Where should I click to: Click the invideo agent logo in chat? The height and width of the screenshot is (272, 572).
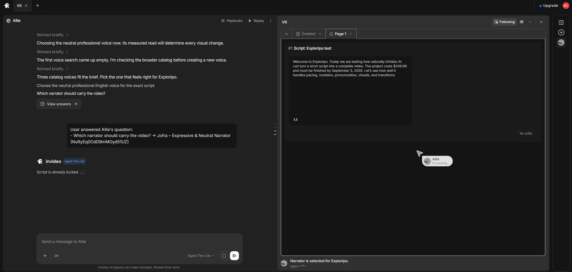[40, 161]
